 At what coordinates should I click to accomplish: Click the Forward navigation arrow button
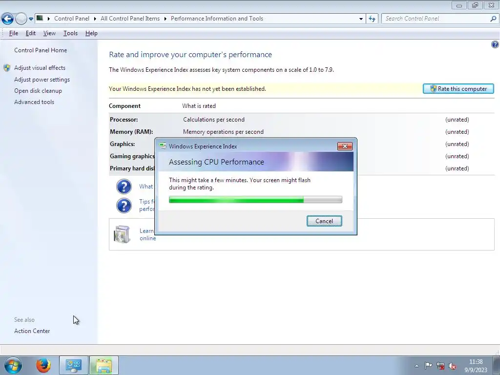point(21,19)
